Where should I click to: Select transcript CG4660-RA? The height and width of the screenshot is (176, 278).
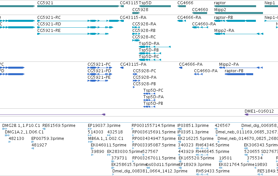tap(204, 24)
